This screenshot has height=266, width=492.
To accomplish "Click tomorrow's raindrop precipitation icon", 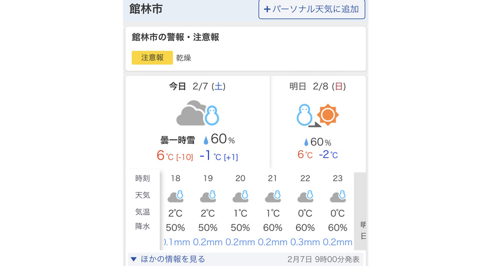I will coord(306,142).
